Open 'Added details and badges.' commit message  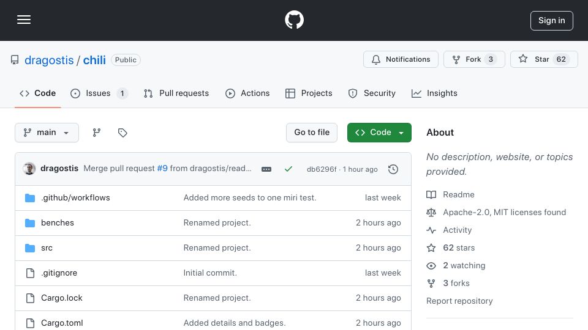(235, 323)
